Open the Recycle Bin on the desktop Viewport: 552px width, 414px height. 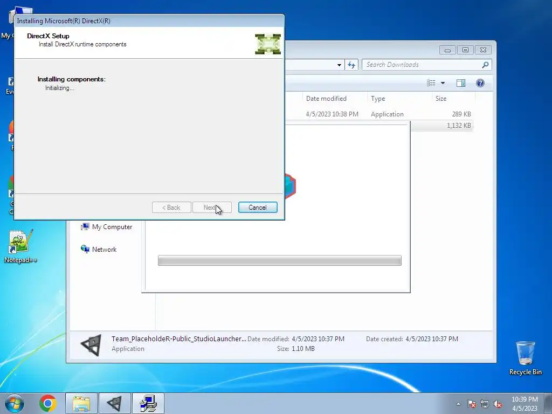[x=525, y=358]
